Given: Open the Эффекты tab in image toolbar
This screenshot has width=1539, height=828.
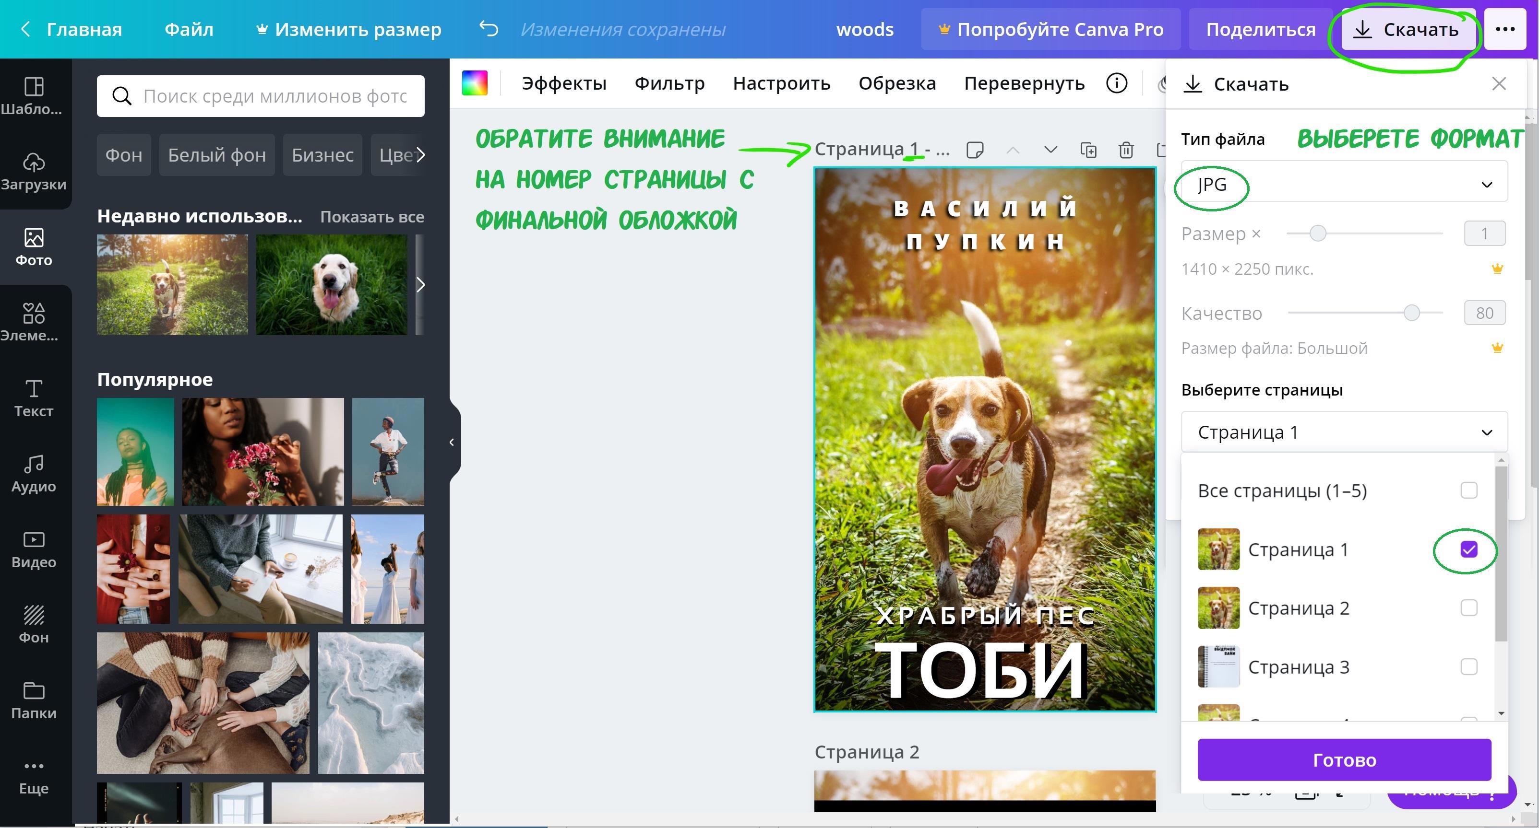Looking at the screenshot, I should (563, 83).
